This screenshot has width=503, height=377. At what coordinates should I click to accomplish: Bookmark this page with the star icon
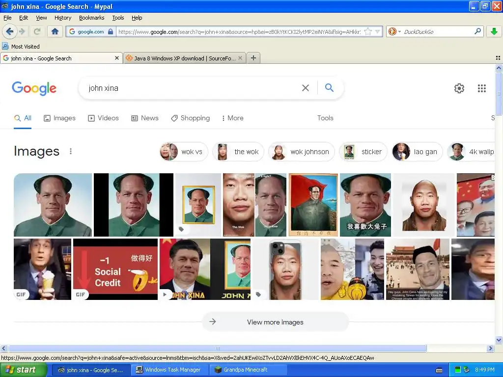point(368,31)
